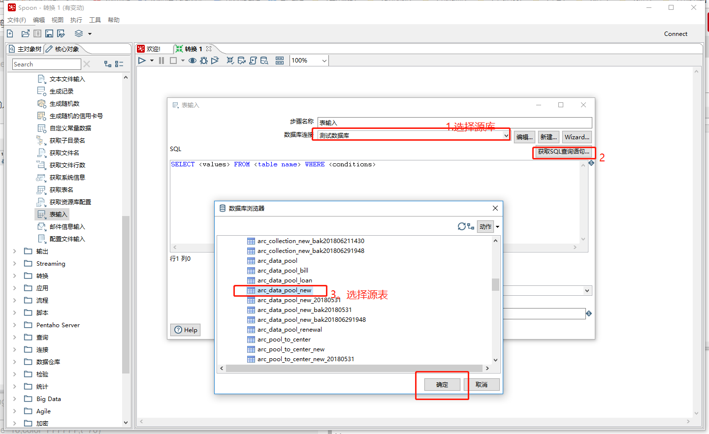Open the 执行 menu
This screenshot has width=709, height=434.
click(x=76, y=20)
